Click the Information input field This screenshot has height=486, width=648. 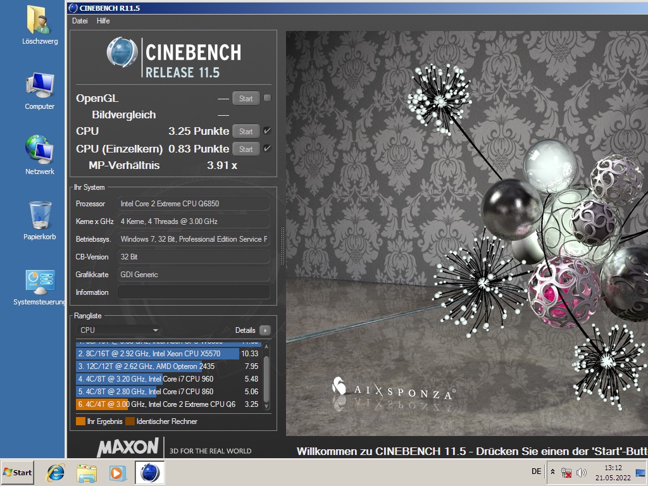click(194, 292)
